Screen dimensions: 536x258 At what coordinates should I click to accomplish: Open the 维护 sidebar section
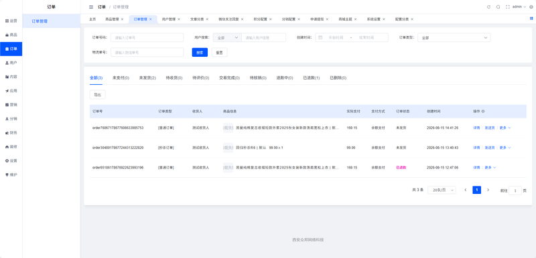[x=11, y=174]
